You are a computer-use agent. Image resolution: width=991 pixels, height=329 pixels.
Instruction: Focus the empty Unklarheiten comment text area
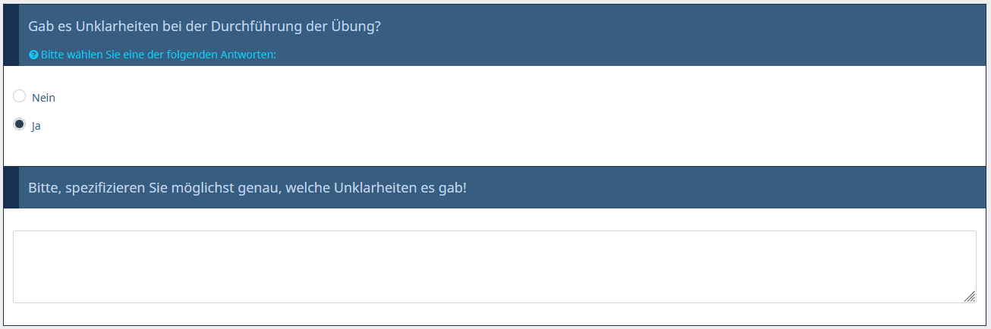click(x=494, y=266)
